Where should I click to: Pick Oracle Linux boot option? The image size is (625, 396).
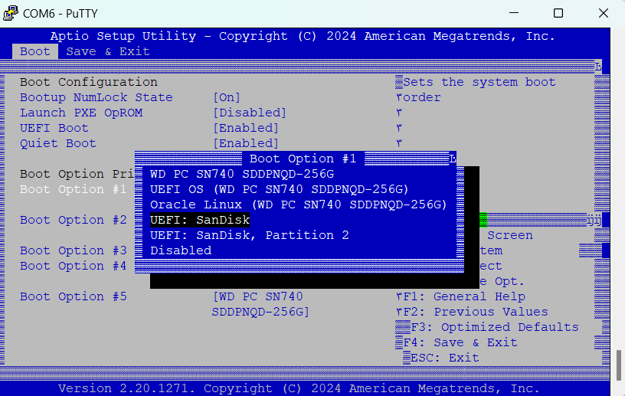tap(298, 205)
